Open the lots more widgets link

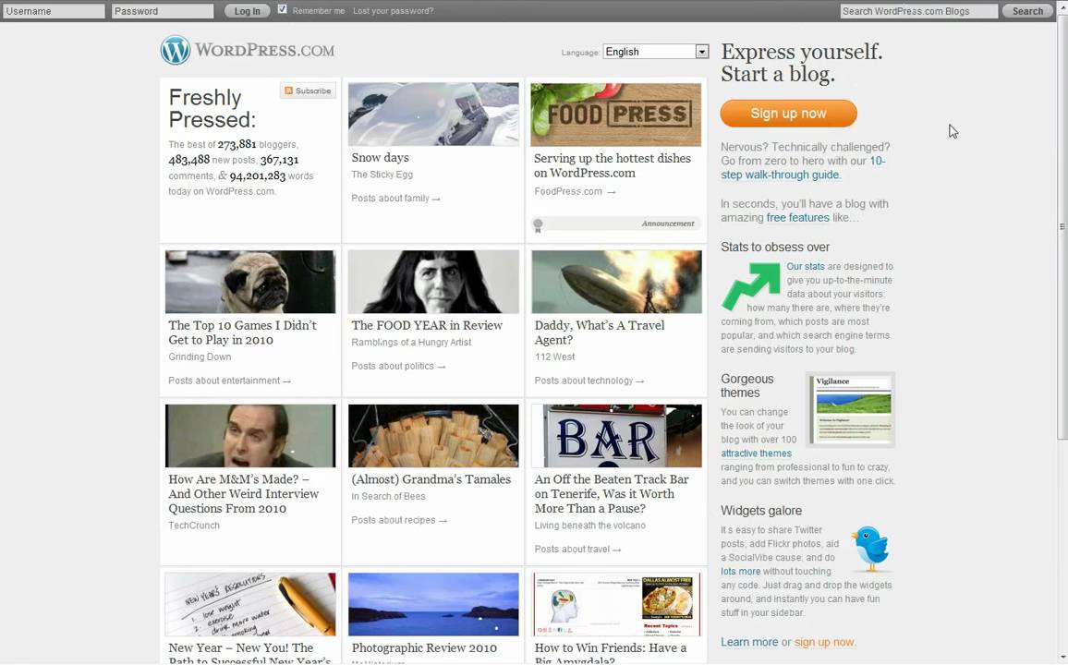(740, 572)
